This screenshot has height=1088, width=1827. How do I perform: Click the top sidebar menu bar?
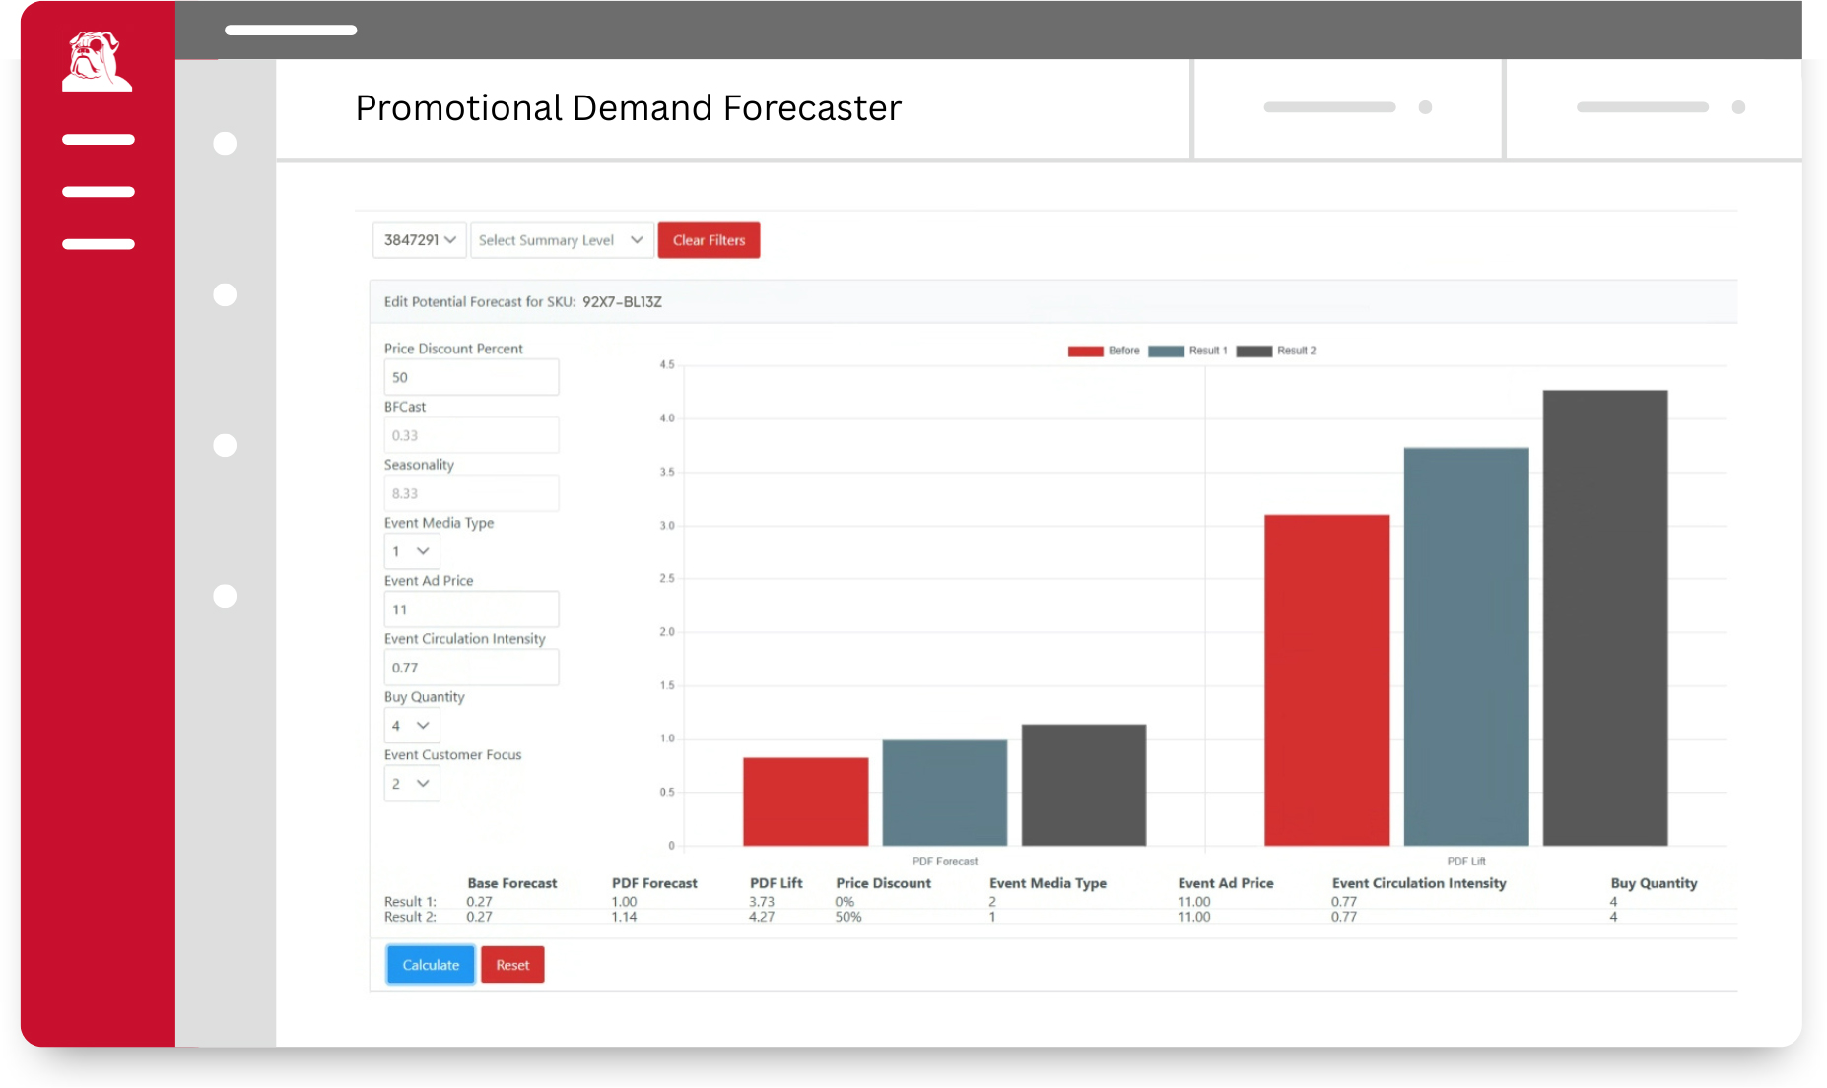[x=98, y=140]
